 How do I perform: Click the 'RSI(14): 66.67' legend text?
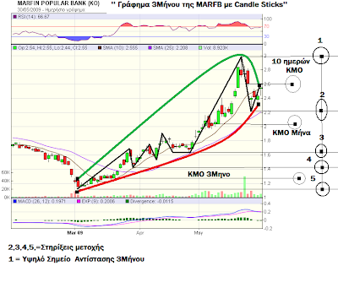tap(34, 17)
